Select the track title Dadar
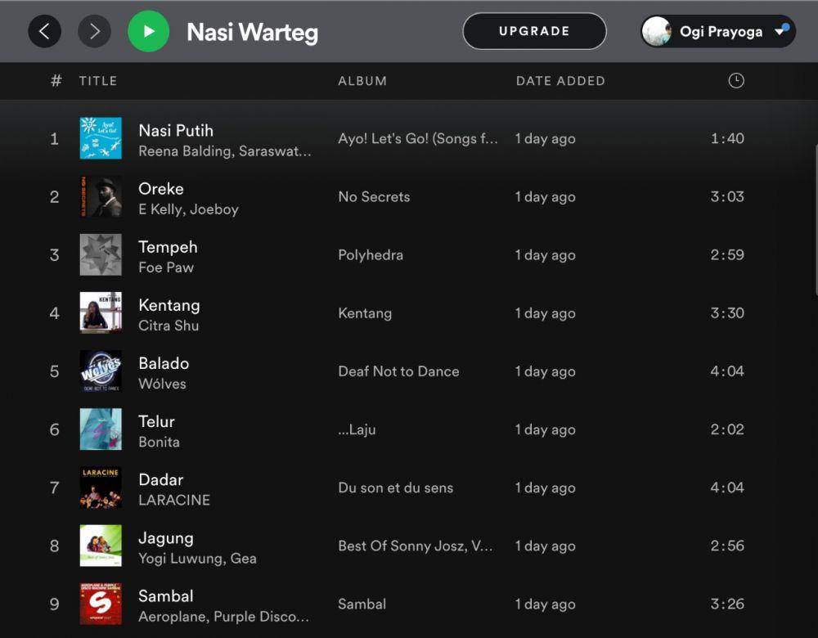The height and width of the screenshot is (638, 818). (x=160, y=479)
